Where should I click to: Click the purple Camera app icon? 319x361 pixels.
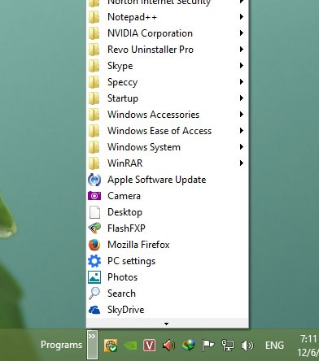coord(94,196)
